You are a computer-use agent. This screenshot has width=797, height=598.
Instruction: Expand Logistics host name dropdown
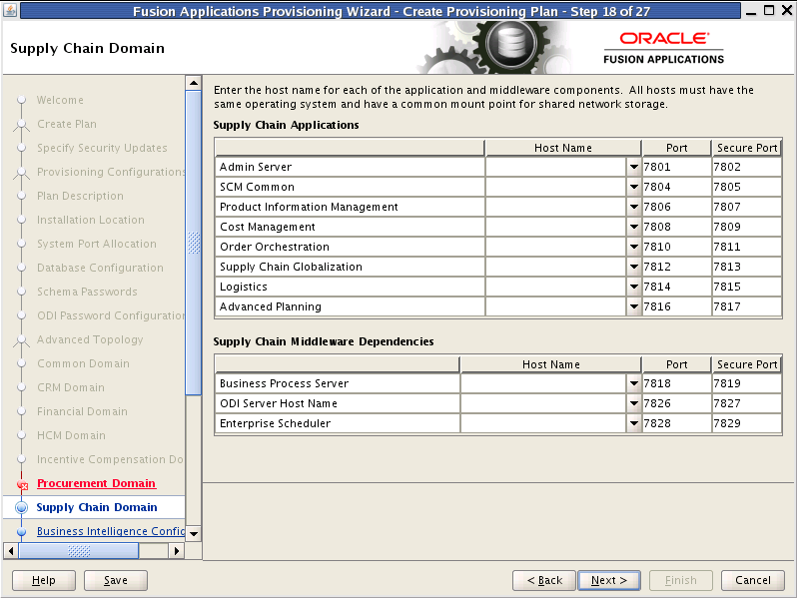tap(633, 287)
